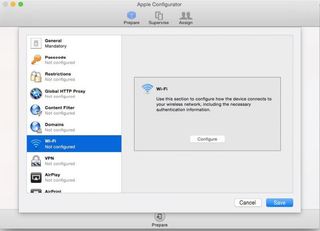320x231 pixels.
Task: Select the Content Filter label
Action: pos(60,108)
